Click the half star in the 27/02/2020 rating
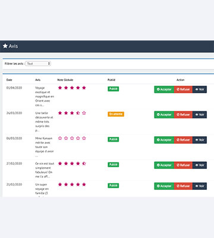Viewport: 214px width, 238px height. 84,164
